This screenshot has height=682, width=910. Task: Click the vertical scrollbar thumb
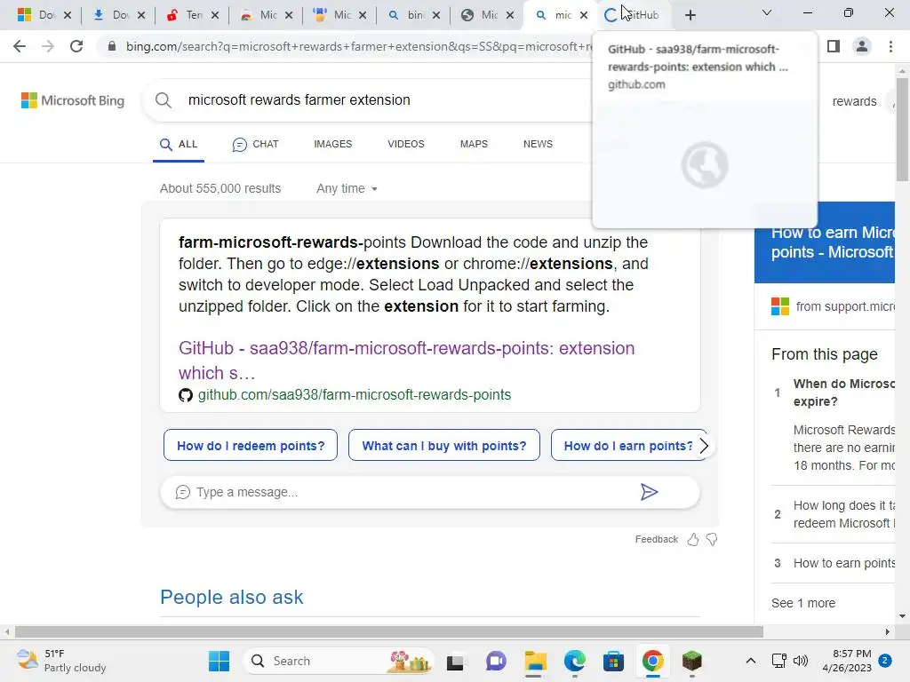[x=902, y=130]
